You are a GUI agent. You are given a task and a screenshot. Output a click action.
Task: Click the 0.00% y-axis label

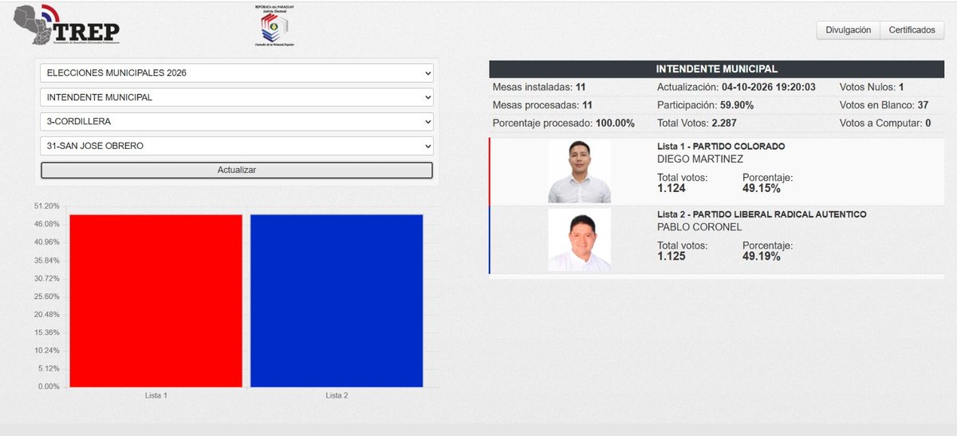click(50, 387)
